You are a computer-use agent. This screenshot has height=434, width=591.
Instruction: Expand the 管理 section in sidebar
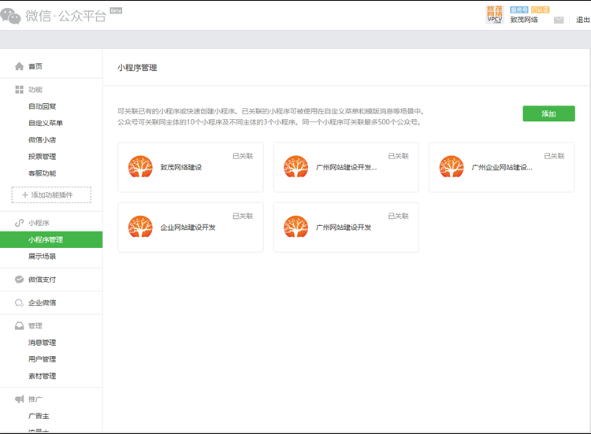(x=35, y=325)
